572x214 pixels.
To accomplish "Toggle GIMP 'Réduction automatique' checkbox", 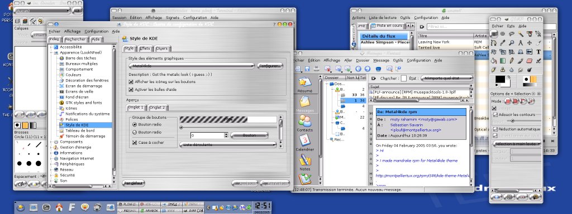I will (x=495, y=129).
